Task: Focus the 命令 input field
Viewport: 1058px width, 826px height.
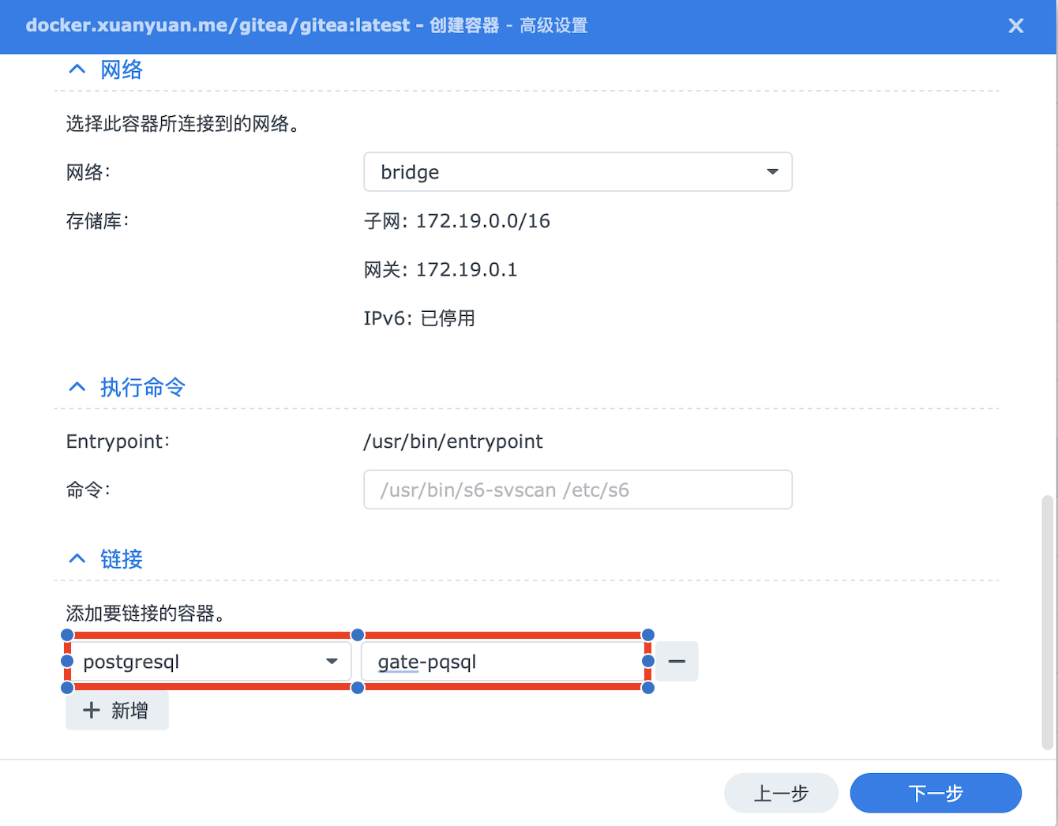Action: tap(576, 490)
